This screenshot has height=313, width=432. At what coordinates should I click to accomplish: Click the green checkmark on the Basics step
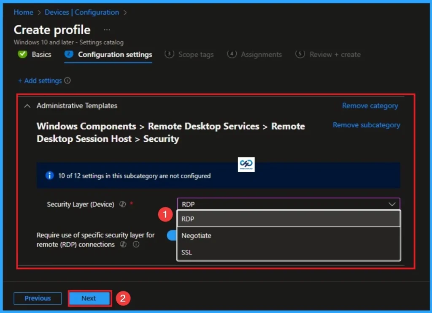coord(22,54)
